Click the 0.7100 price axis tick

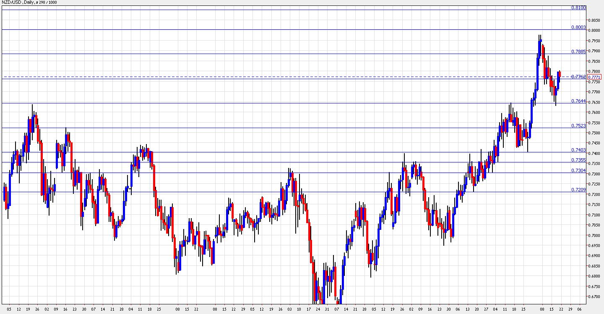pyautogui.click(x=594, y=215)
